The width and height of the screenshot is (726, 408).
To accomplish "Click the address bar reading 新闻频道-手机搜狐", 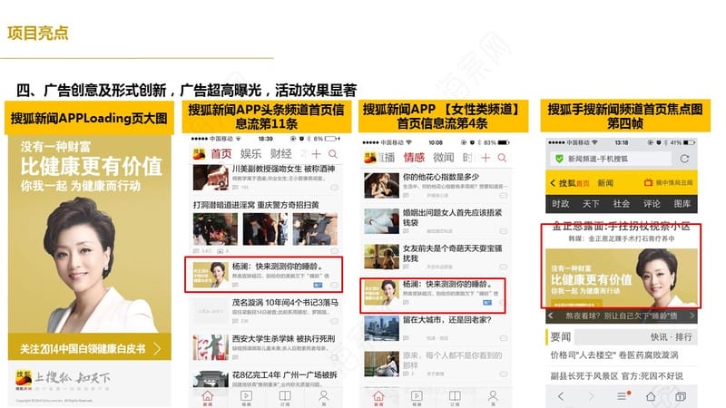I will [611, 159].
